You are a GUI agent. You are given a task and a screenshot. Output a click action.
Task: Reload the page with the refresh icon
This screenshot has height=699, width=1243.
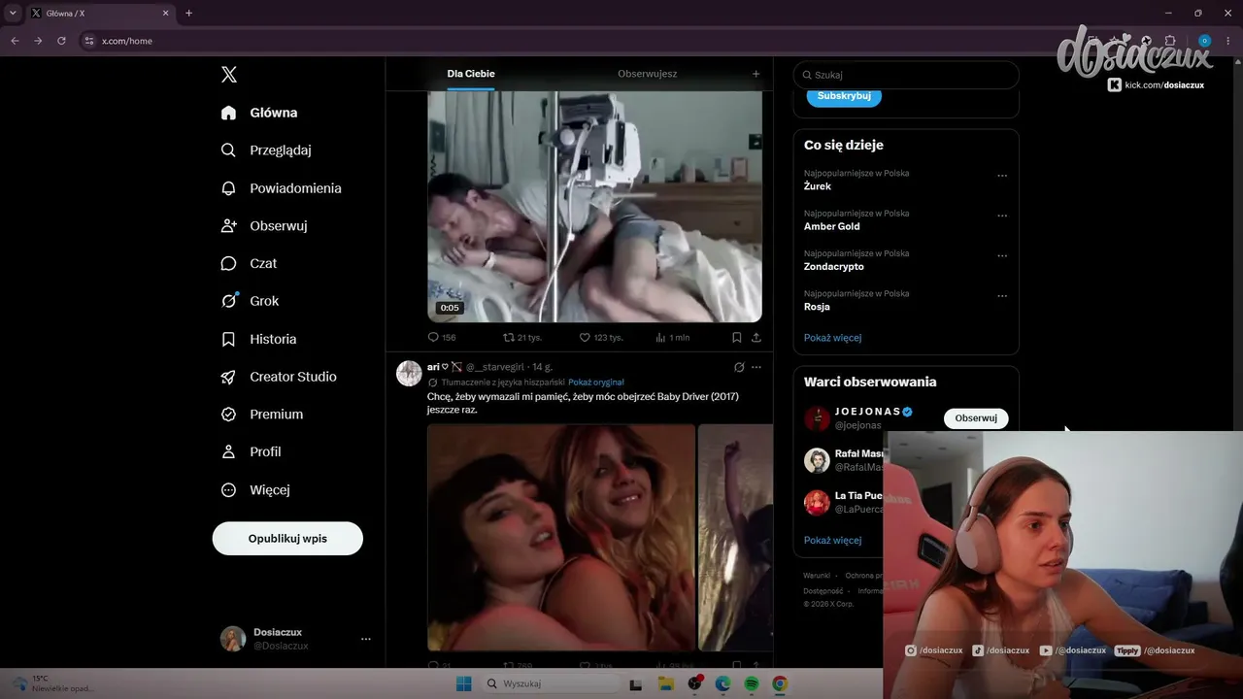[x=61, y=41]
